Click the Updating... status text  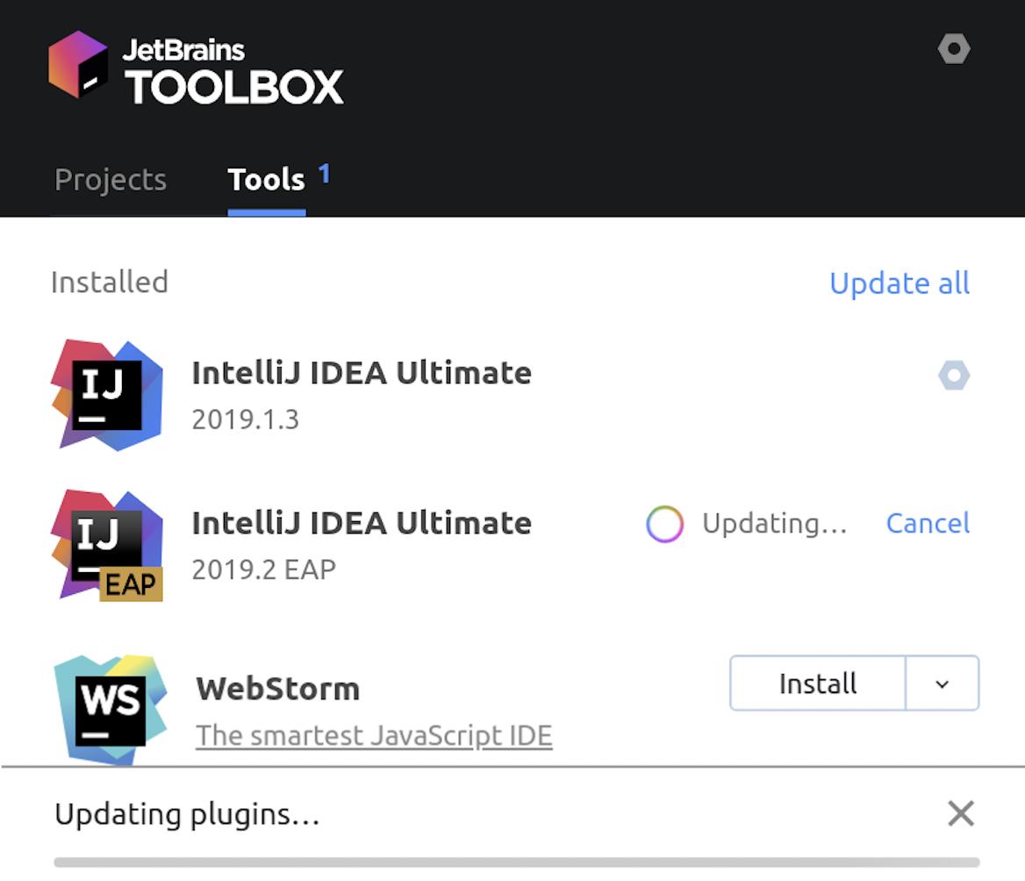click(x=775, y=524)
